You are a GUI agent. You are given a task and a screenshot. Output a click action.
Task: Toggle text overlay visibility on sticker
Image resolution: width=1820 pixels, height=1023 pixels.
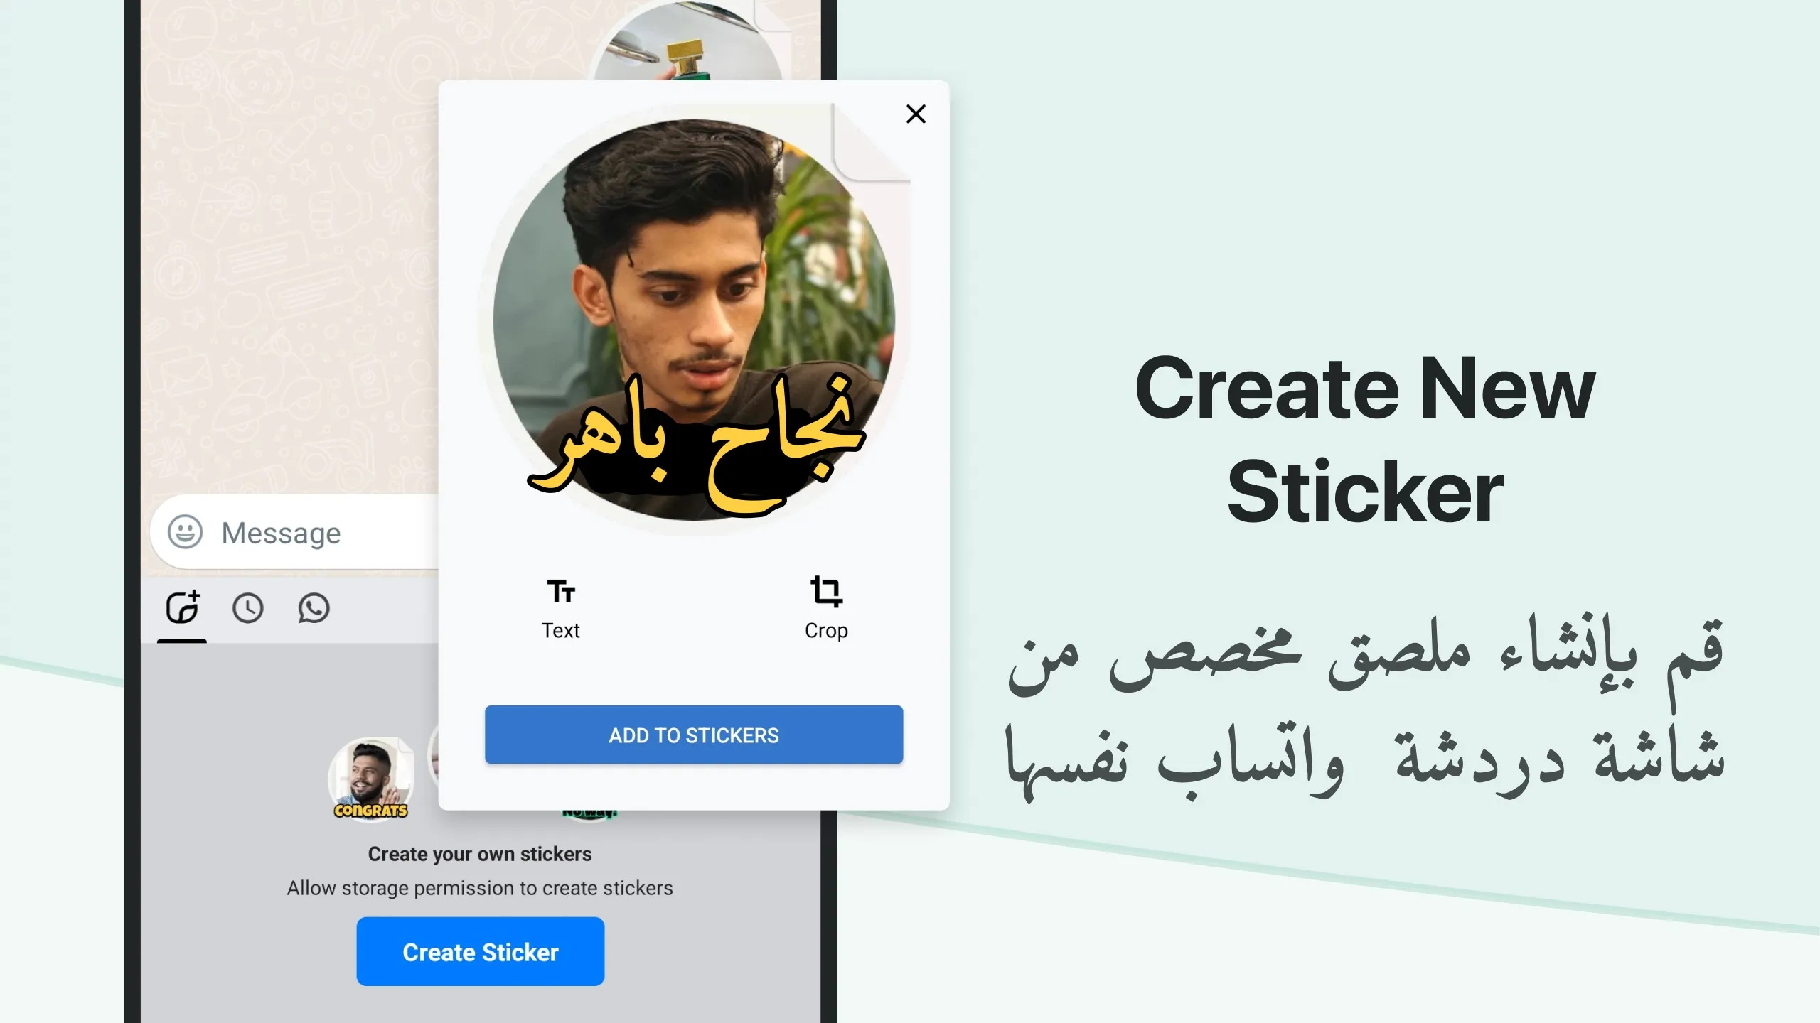(x=559, y=607)
